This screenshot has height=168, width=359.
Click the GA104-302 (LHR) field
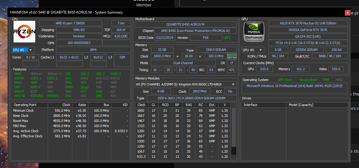pos(308,36)
